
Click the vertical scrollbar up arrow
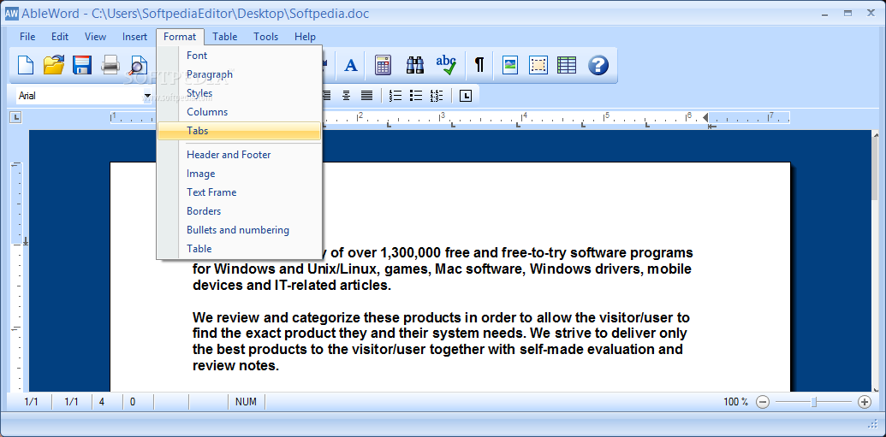click(876, 134)
